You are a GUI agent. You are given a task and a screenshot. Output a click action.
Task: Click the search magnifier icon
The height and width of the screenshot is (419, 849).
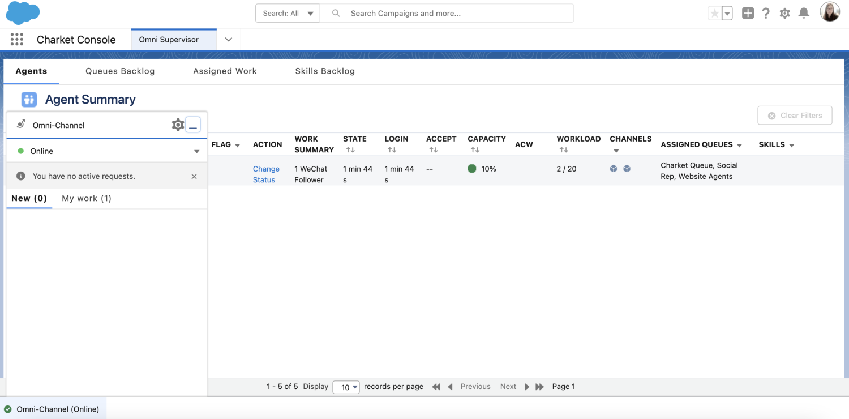336,13
